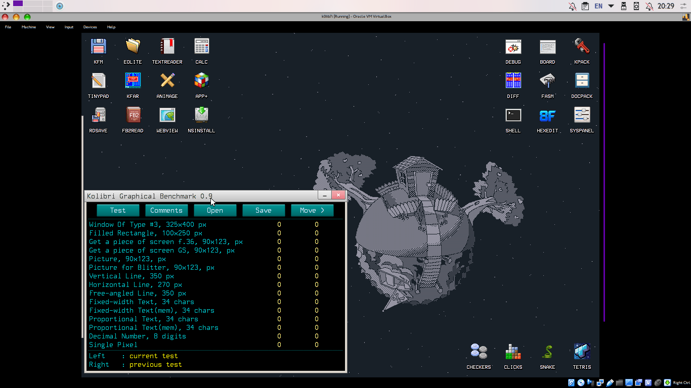
Task: Open the RDSAVE desktop icon
Action: pos(98,115)
